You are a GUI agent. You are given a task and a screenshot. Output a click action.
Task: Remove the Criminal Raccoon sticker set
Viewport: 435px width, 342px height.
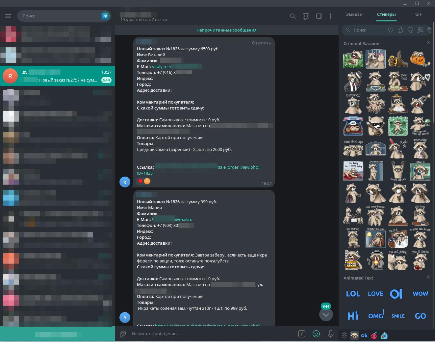428,43
